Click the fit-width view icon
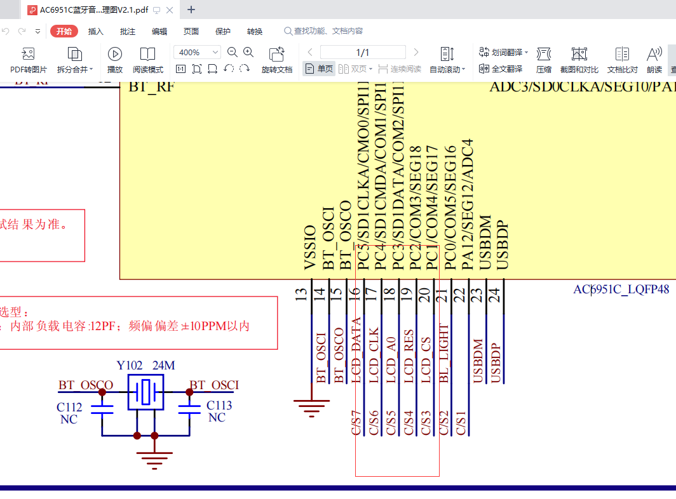Screen dimensions: 676x499 point(213,69)
